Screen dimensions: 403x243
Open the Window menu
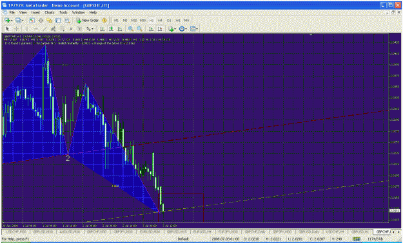point(78,12)
